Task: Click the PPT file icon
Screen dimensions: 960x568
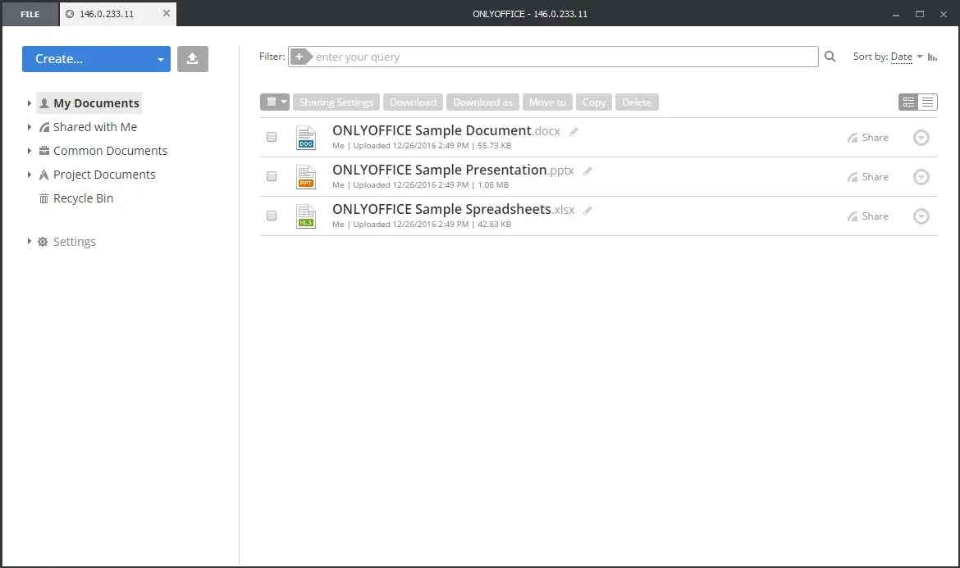Action: (x=305, y=177)
